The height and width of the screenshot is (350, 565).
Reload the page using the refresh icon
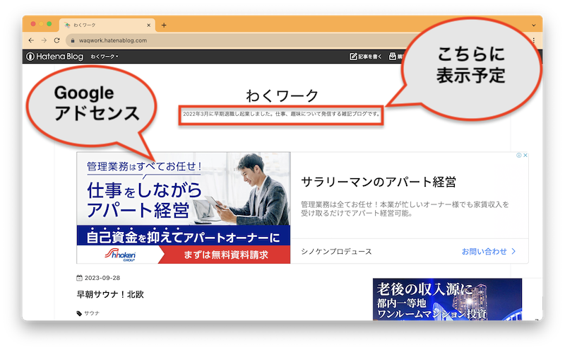click(56, 40)
